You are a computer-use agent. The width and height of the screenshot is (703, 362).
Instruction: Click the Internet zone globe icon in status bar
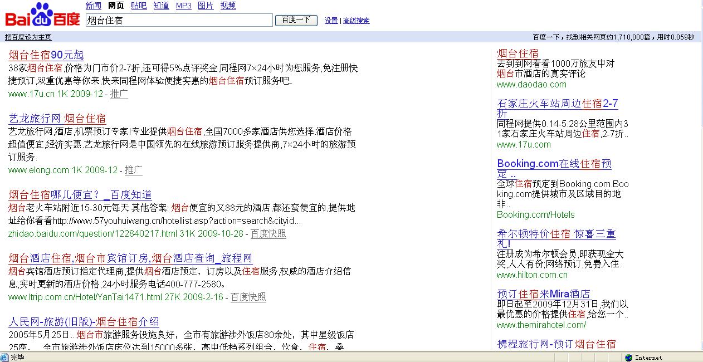click(x=628, y=358)
